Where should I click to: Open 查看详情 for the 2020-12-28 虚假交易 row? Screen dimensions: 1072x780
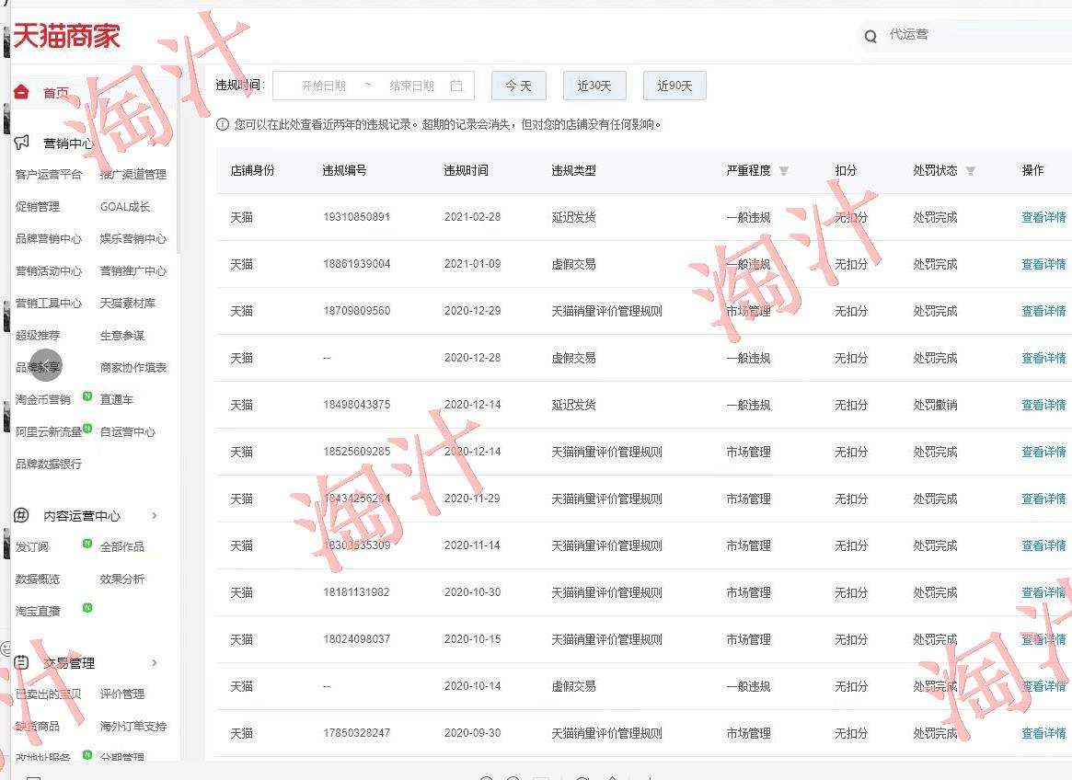pyautogui.click(x=1043, y=358)
